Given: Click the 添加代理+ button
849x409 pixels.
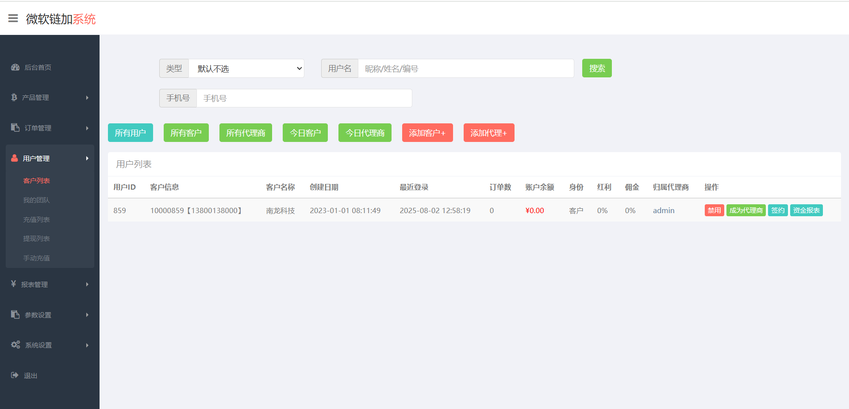Looking at the screenshot, I should (489, 133).
